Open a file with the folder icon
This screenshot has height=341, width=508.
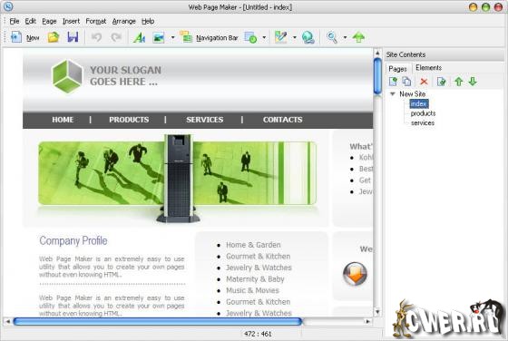point(54,37)
